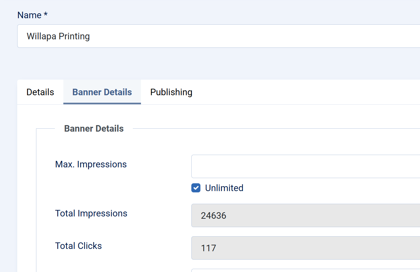Image resolution: width=420 pixels, height=272 pixels.
Task: Select the Banner Details tab
Action: pos(102,92)
